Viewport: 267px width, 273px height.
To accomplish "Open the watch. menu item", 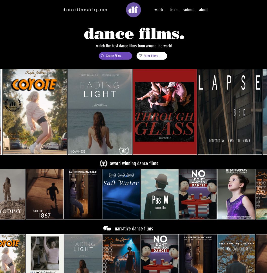I will coord(159,10).
